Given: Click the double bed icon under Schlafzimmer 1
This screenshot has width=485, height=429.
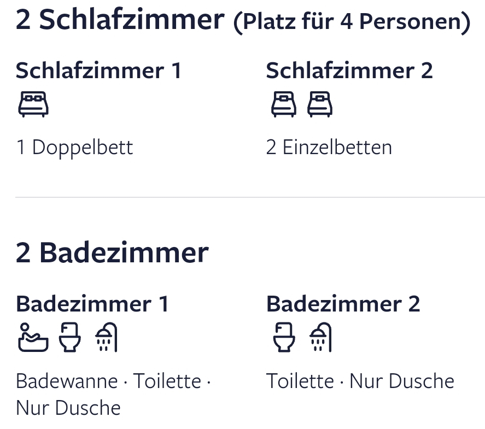Looking at the screenshot, I should [33, 104].
